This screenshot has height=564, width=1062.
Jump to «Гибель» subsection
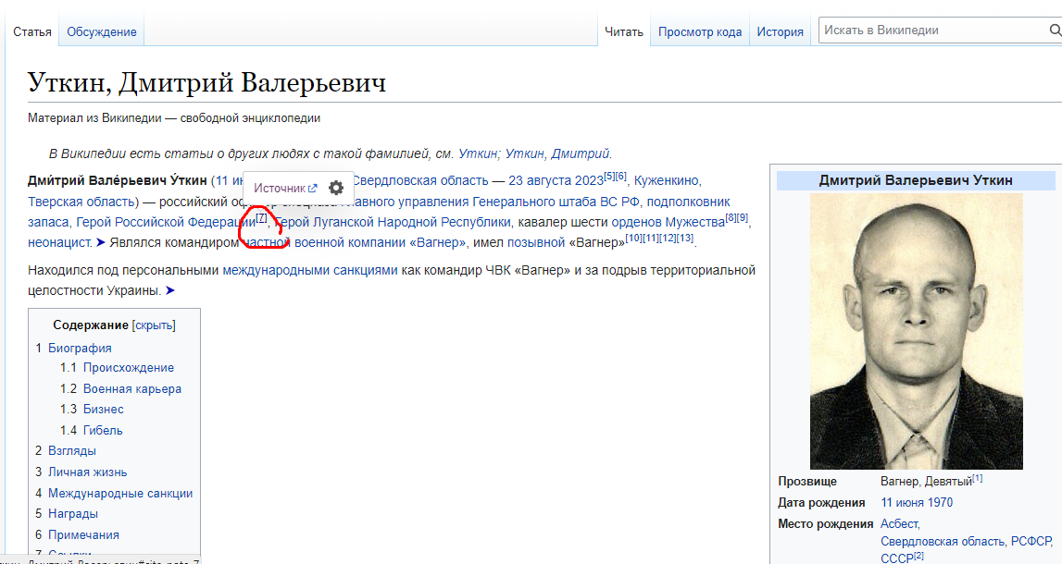[x=103, y=430]
